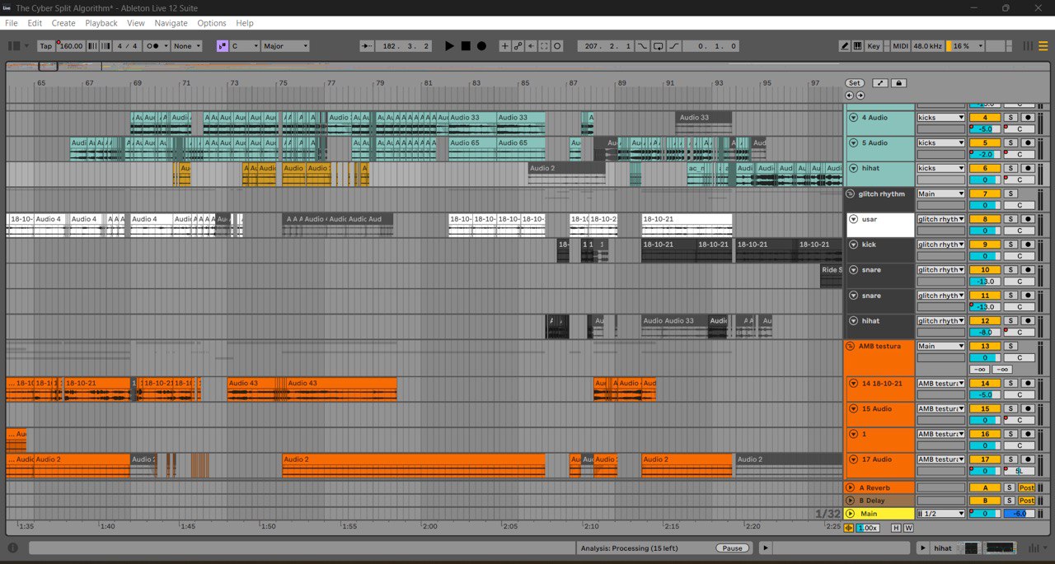Click the Stop button in transport
Image resolution: width=1055 pixels, height=564 pixels.
click(x=466, y=46)
